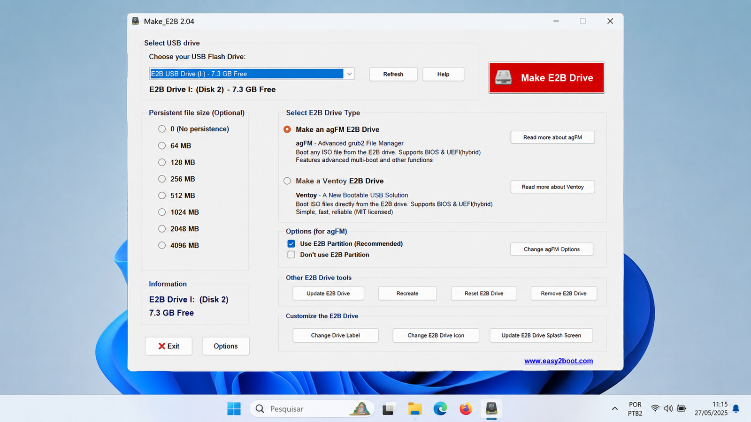Click Remove E2B Drive button
The image size is (751, 422).
click(x=564, y=294)
